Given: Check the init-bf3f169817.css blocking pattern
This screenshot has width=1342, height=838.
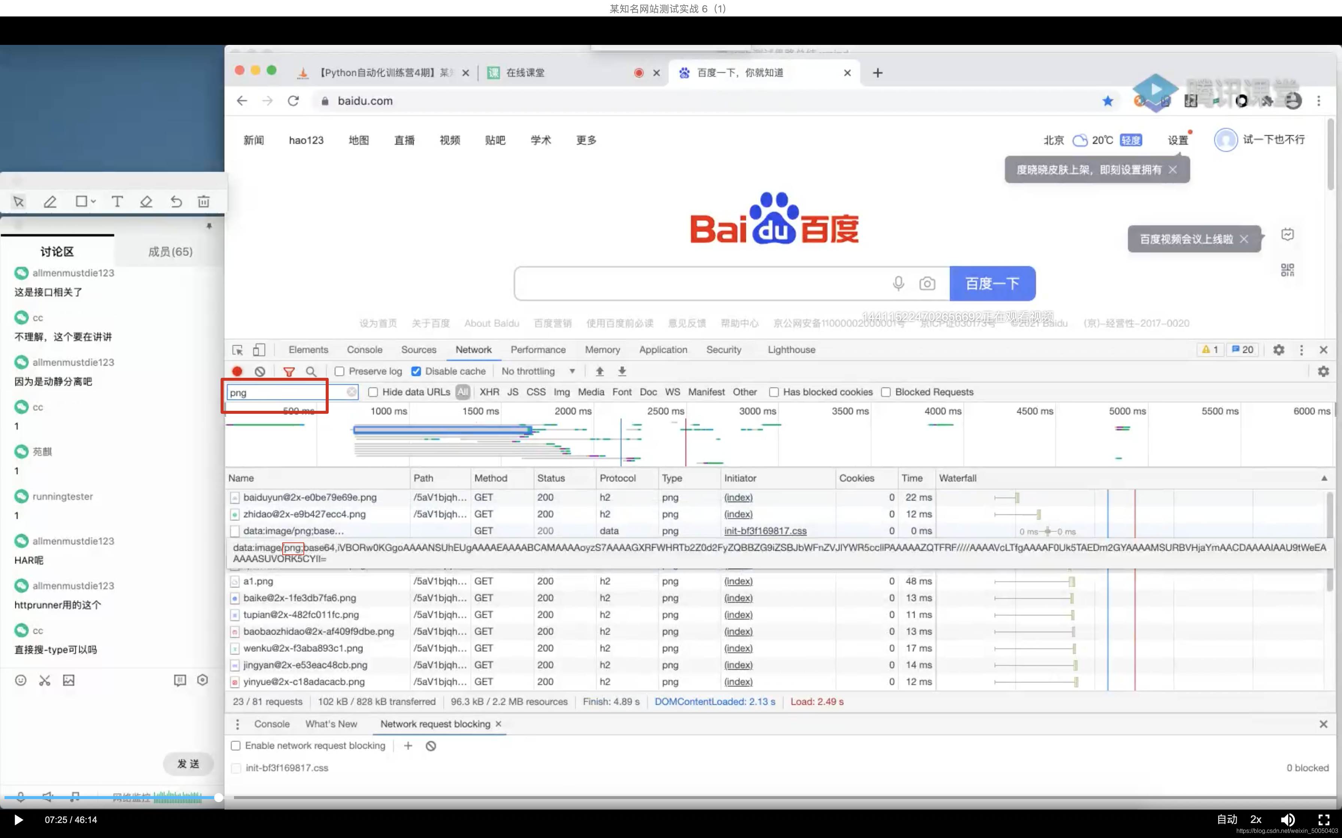Looking at the screenshot, I should pos(236,768).
